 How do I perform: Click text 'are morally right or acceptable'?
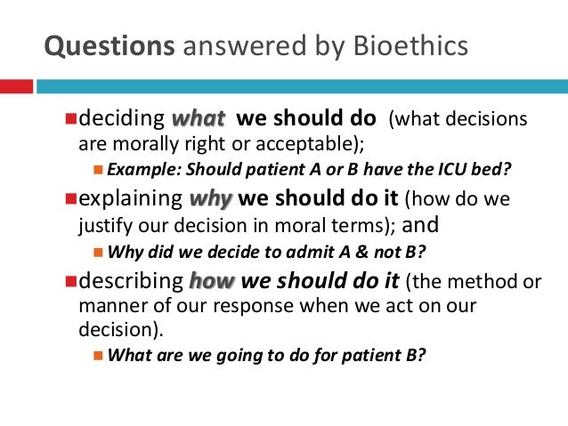[216, 144]
